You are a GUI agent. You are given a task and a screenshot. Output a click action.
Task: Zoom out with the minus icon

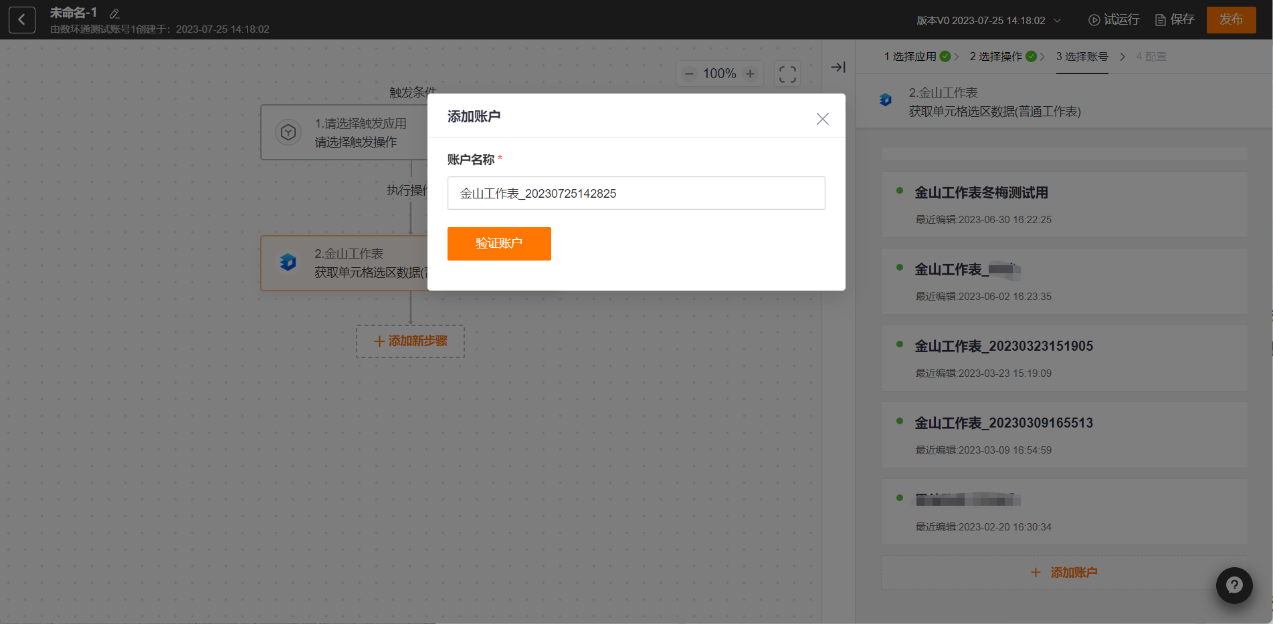(x=689, y=73)
